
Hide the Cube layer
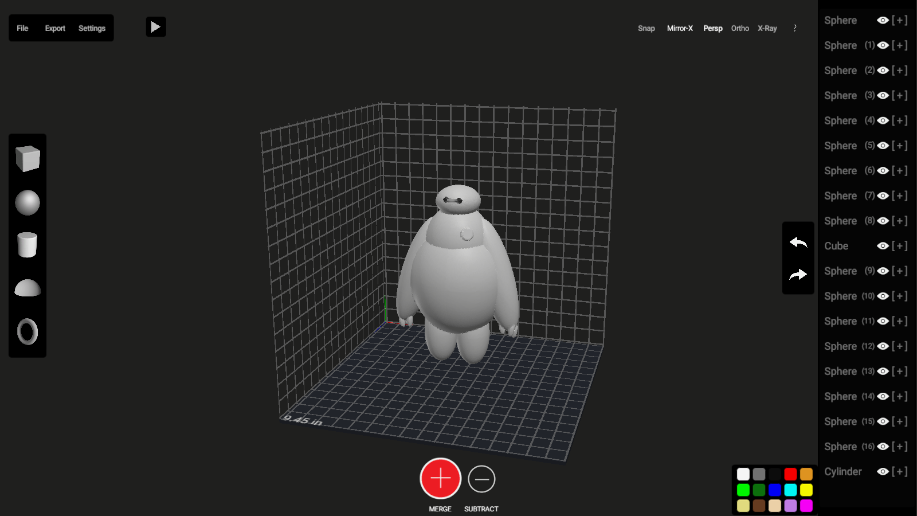pyautogui.click(x=883, y=246)
